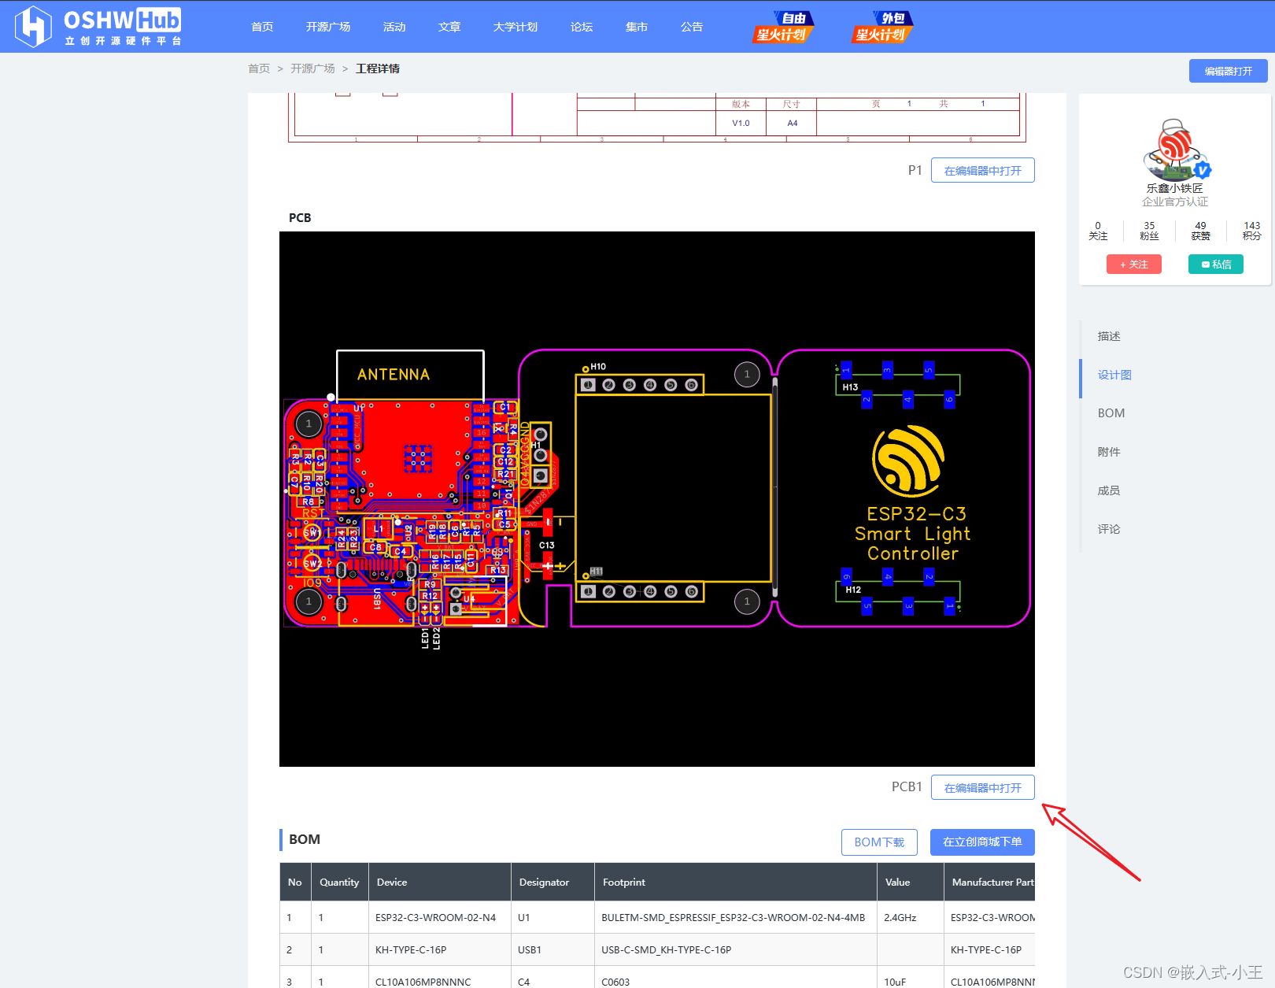Viewport: 1275px width, 988px height.
Task: Click the schematic preview image at top
Action: pyautogui.click(x=657, y=118)
